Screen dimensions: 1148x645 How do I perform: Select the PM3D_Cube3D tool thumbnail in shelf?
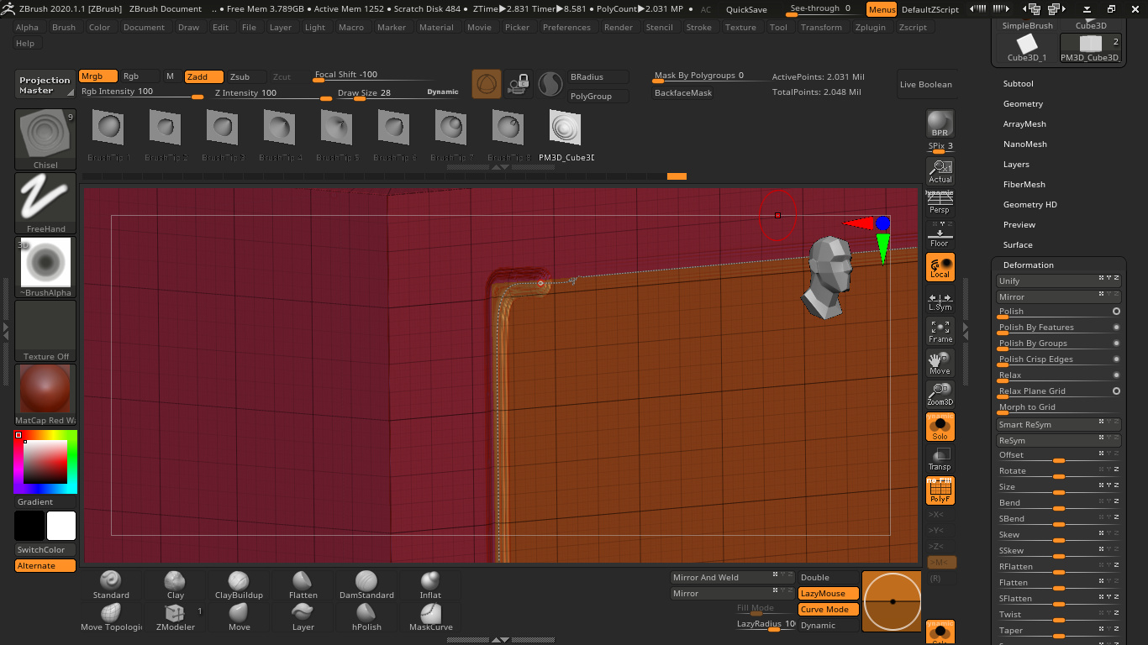click(x=566, y=136)
